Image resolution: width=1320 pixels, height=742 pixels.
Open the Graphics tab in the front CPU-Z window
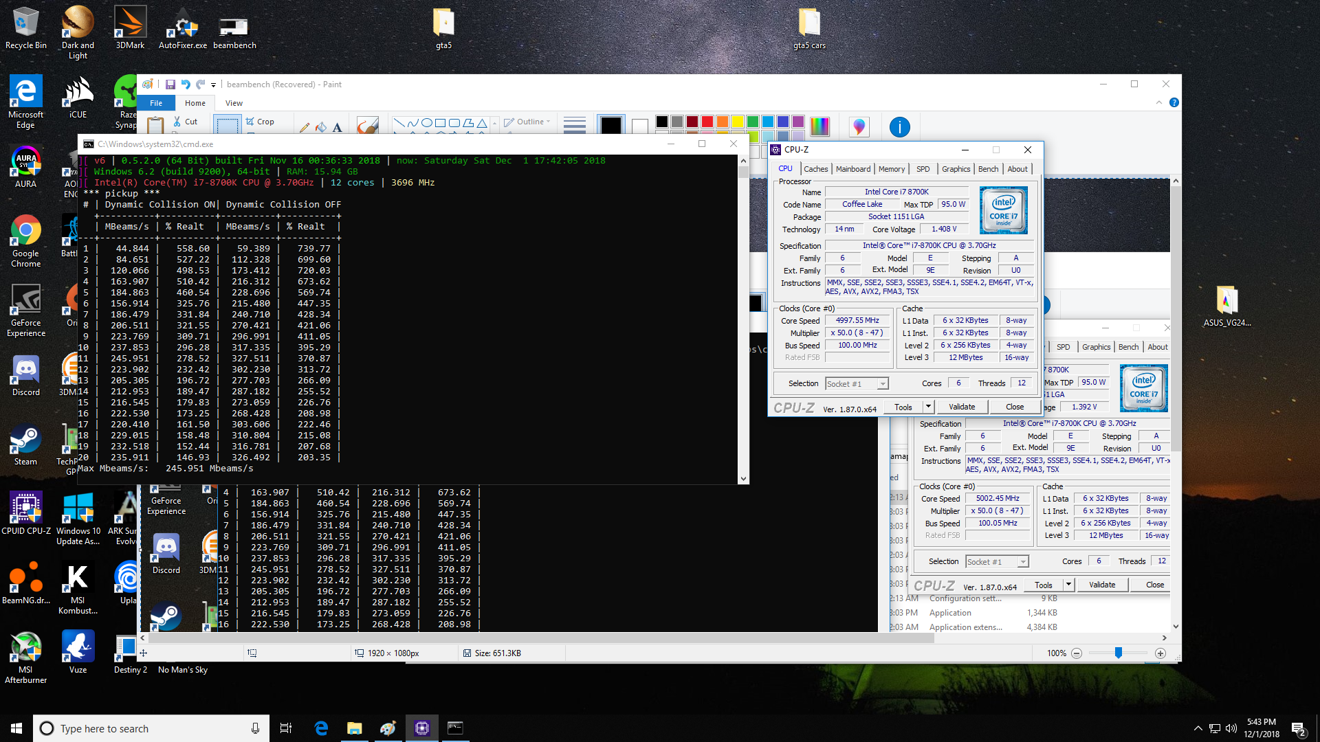956,169
